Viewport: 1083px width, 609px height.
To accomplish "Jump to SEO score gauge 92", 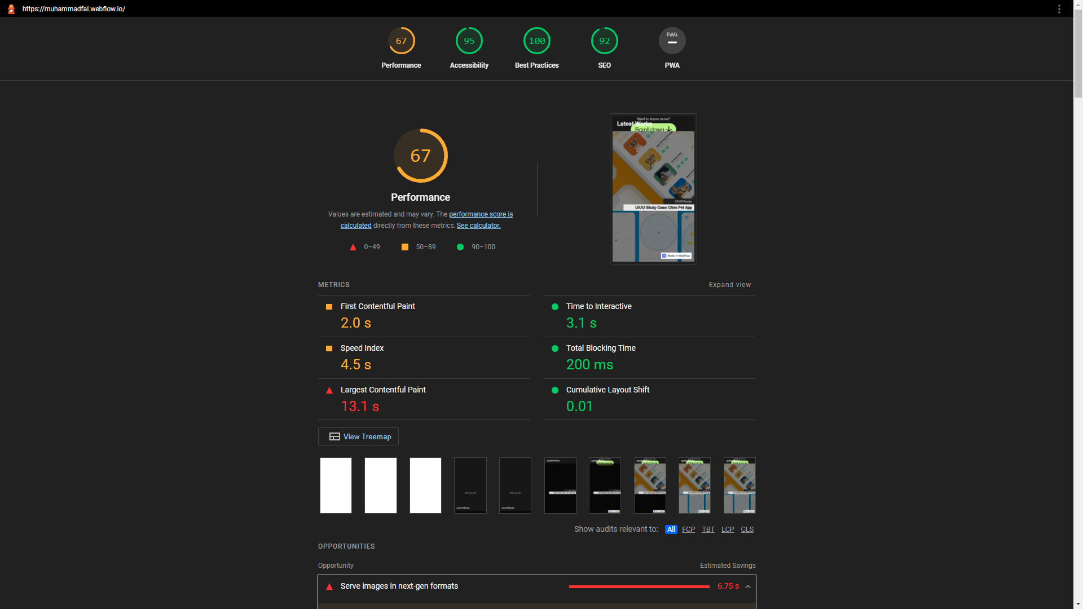I will (604, 41).
